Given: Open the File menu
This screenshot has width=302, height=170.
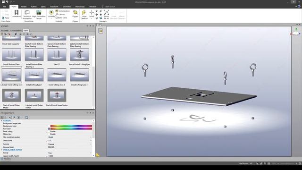Looking at the screenshot, I should click(x=4, y=7).
